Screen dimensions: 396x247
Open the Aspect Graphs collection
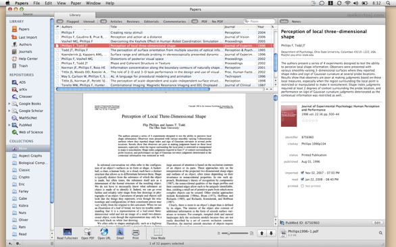pos(27,156)
